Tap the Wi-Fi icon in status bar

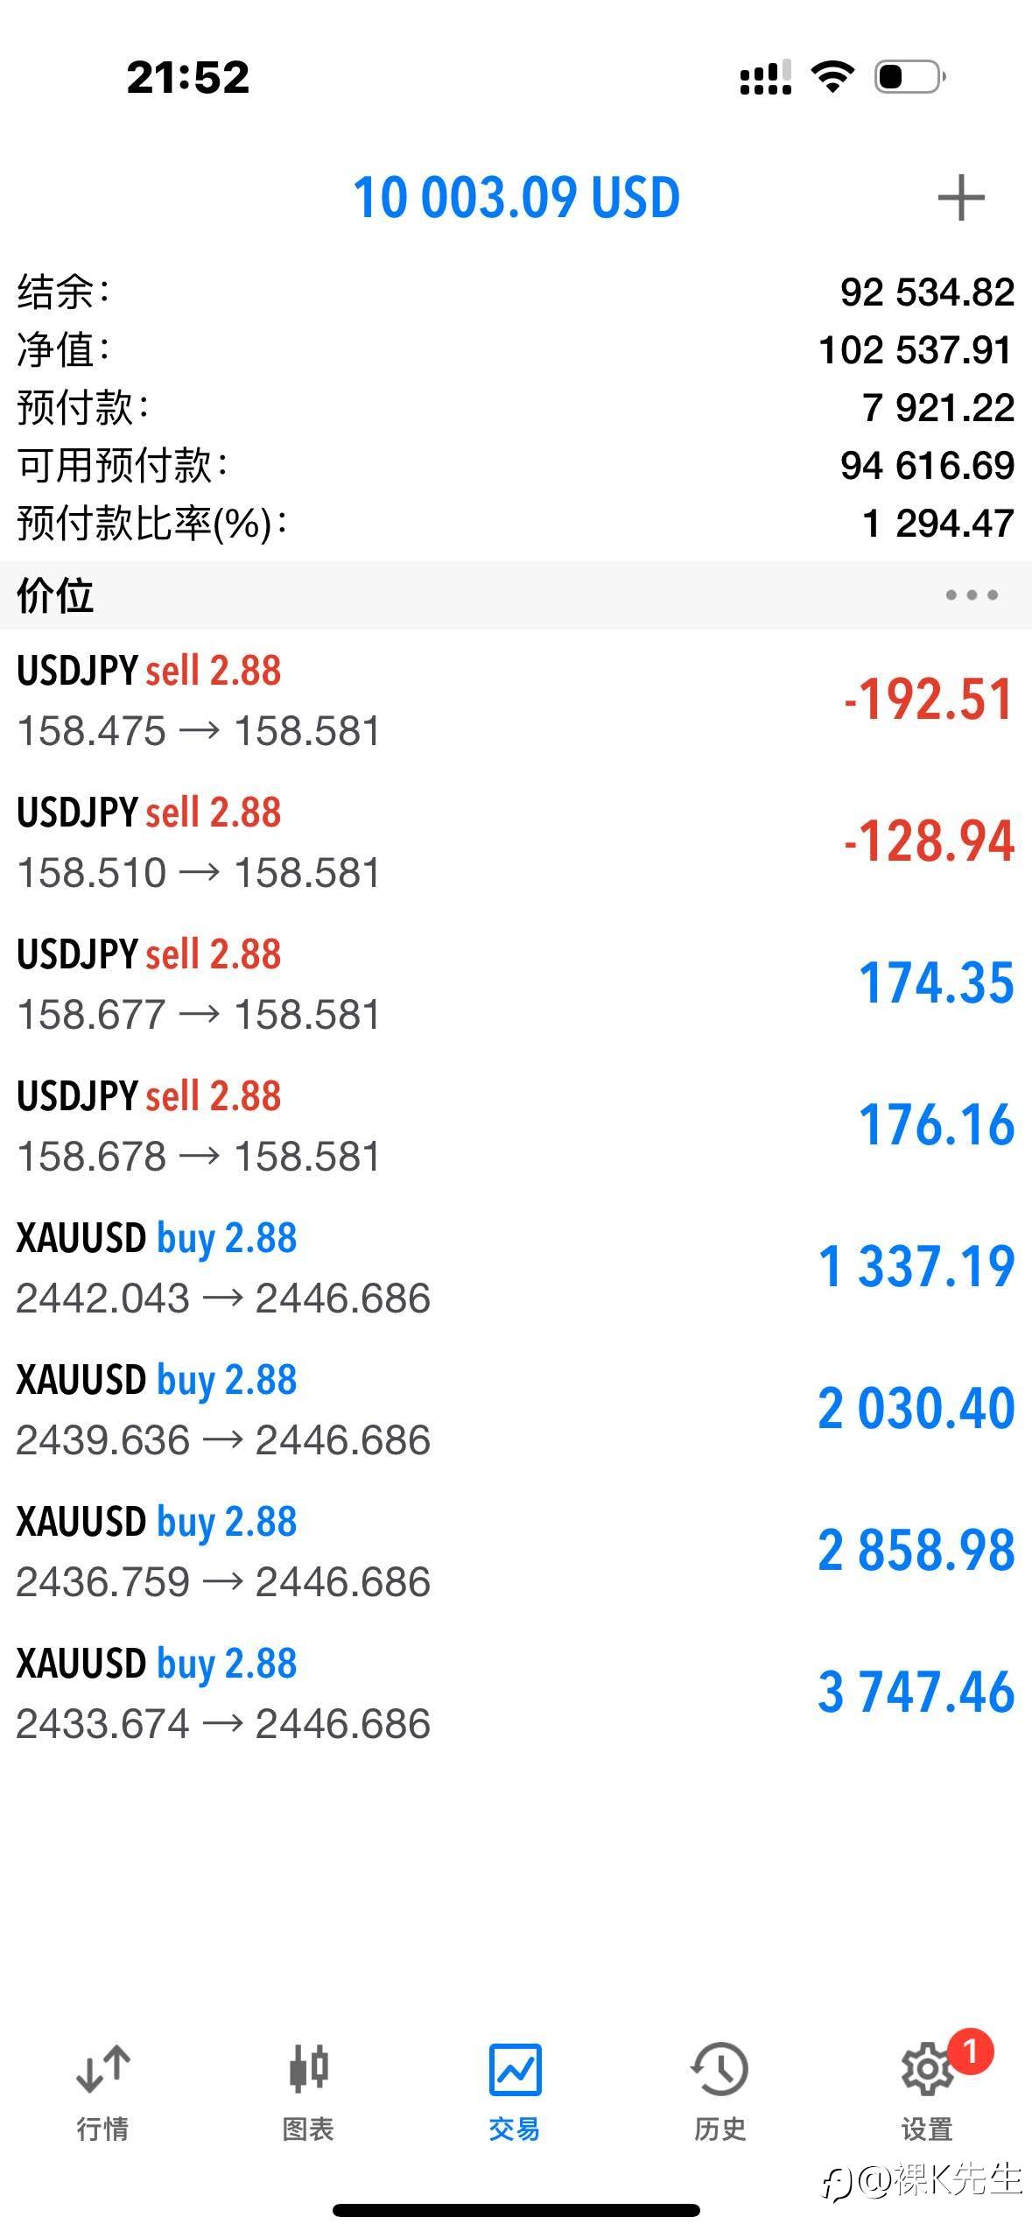pyautogui.click(x=832, y=77)
